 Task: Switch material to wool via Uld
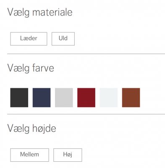63,39
